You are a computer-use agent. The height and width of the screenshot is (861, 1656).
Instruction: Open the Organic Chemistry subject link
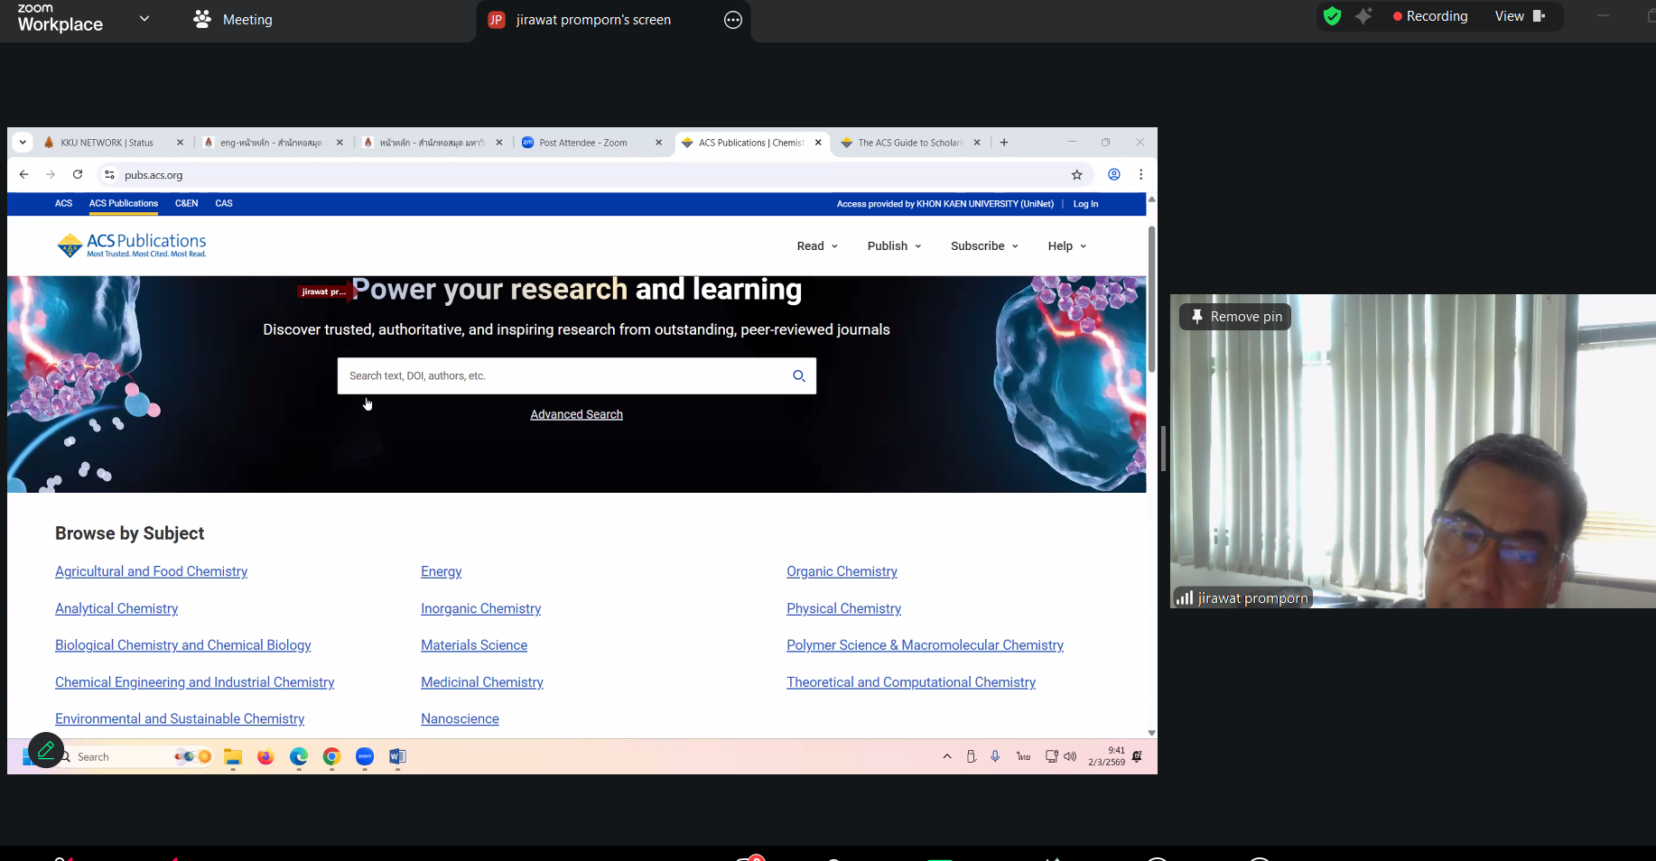tap(842, 572)
